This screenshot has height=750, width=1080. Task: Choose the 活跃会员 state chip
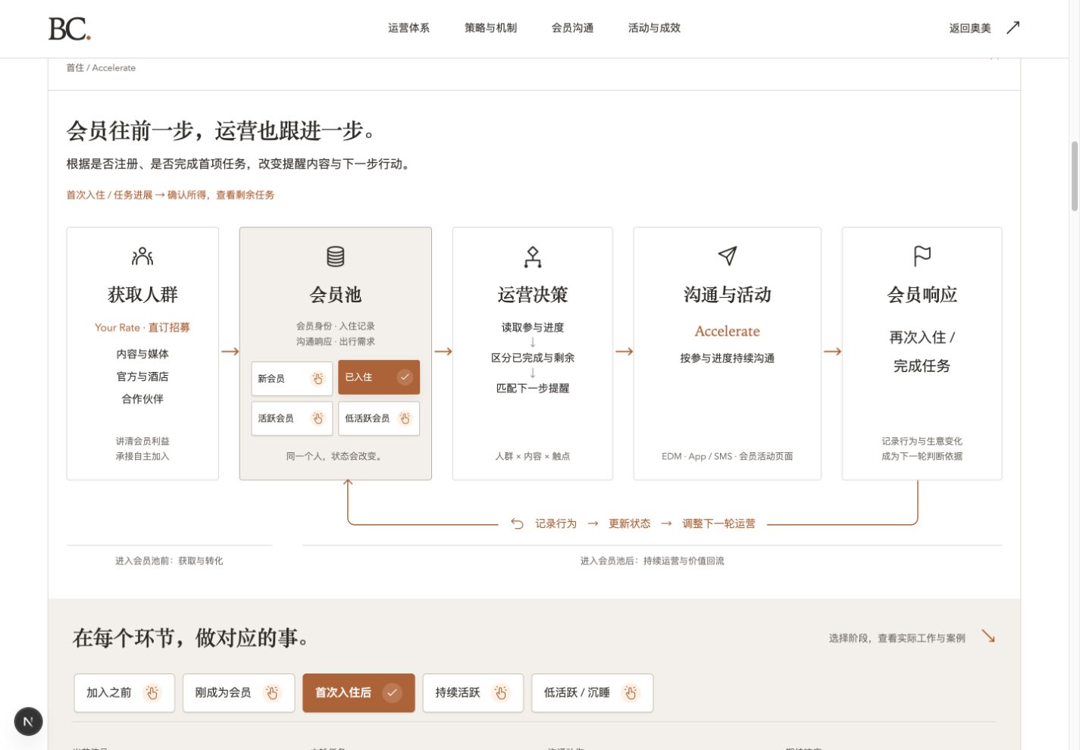coord(292,418)
